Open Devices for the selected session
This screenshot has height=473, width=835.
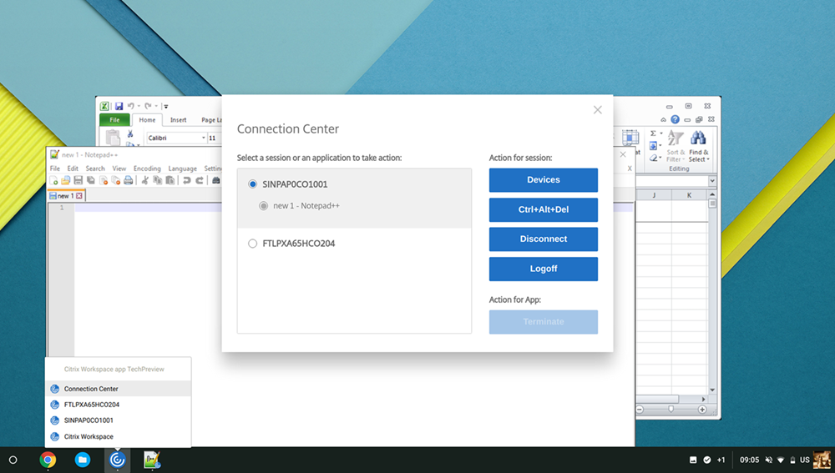pyautogui.click(x=544, y=180)
